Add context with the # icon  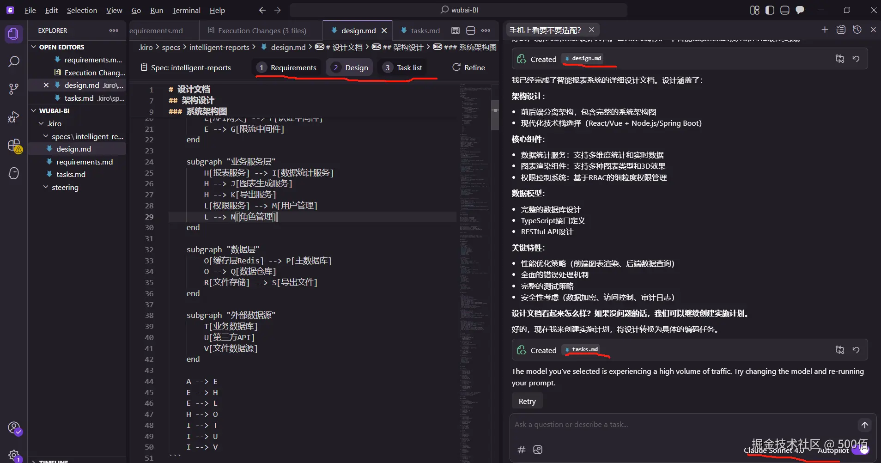point(522,450)
